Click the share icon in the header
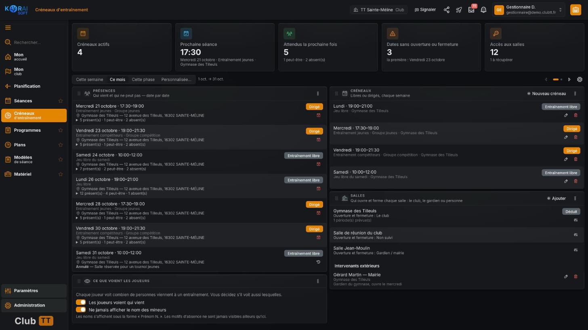The height and width of the screenshot is (330, 588). [x=447, y=10]
